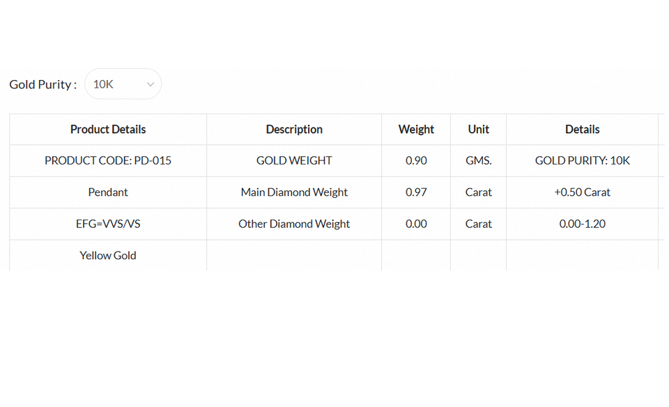The height and width of the screenshot is (407, 669).
Task: Select the Pendant cell
Action: pos(108,192)
